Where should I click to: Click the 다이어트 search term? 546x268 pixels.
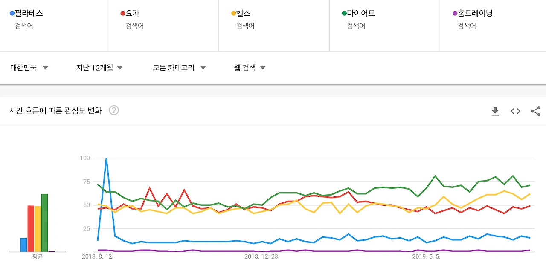coord(361,13)
